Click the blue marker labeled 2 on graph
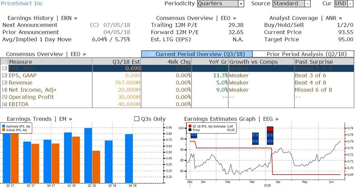 (x=194, y=135)
